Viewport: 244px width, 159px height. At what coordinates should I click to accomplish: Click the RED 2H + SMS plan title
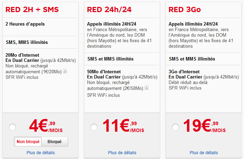tap(32, 9)
